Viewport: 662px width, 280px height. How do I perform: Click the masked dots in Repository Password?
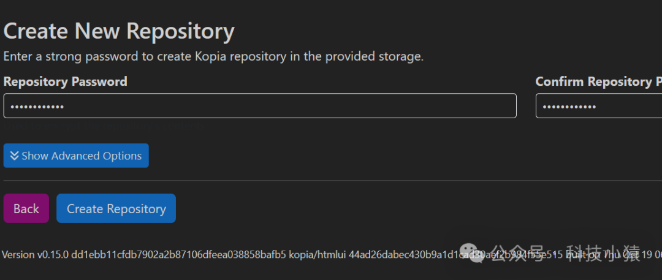click(37, 107)
